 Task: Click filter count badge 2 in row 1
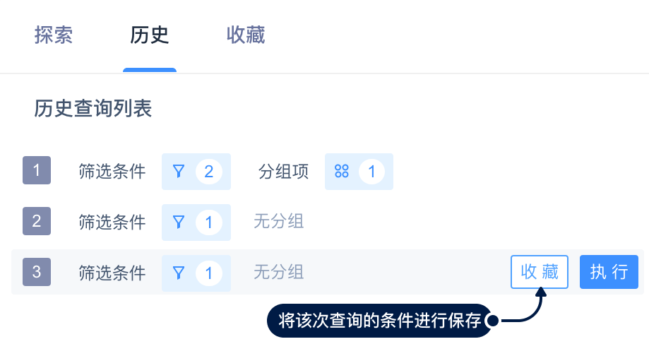click(x=208, y=172)
